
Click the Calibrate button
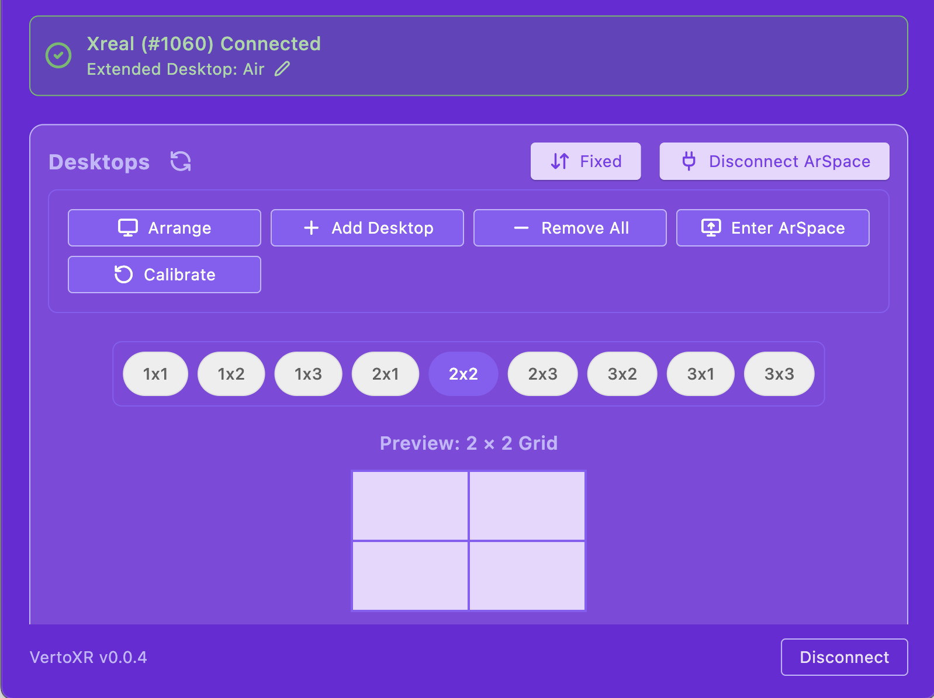tap(164, 275)
